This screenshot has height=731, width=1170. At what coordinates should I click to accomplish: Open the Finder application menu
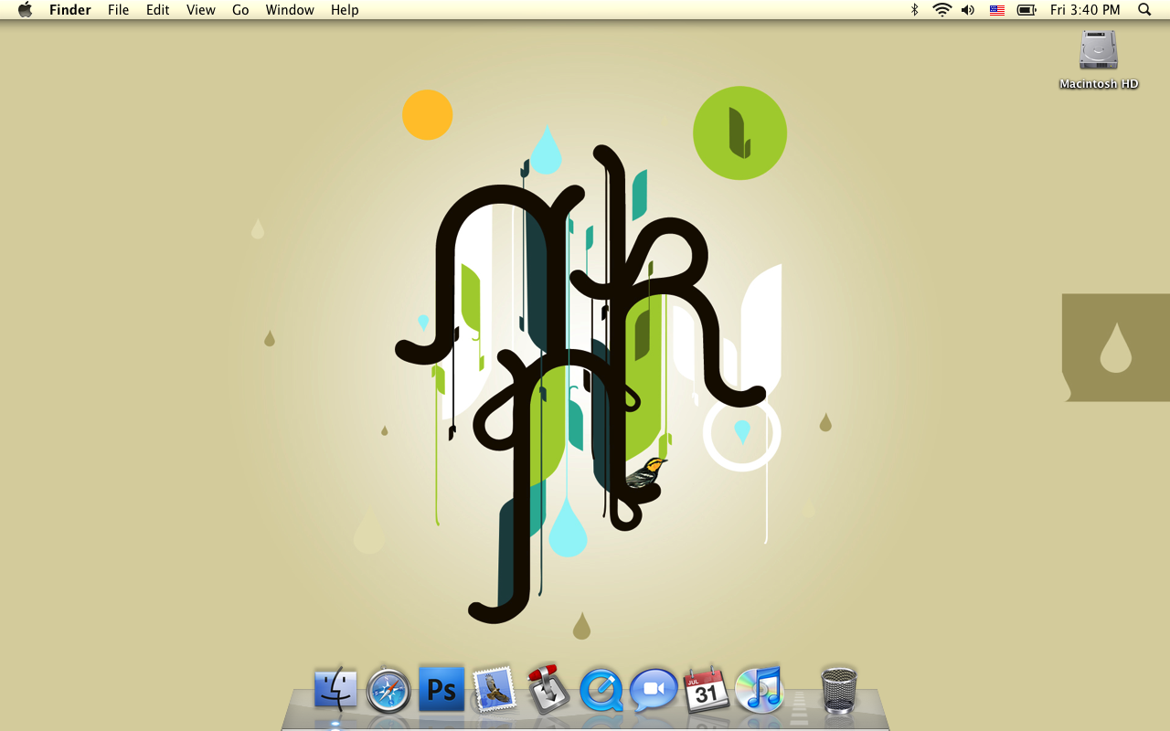click(70, 10)
